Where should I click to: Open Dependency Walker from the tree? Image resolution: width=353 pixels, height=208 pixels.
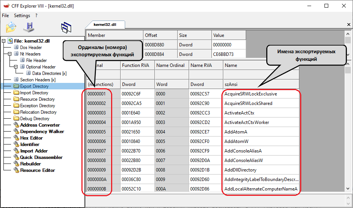42,131
